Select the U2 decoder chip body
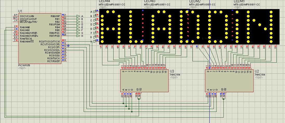The height and width of the screenshot is (123, 285). point(229,81)
